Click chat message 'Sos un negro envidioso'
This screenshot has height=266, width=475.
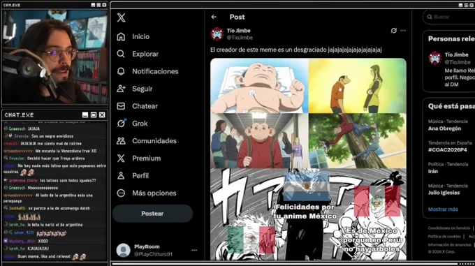point(52,136)
